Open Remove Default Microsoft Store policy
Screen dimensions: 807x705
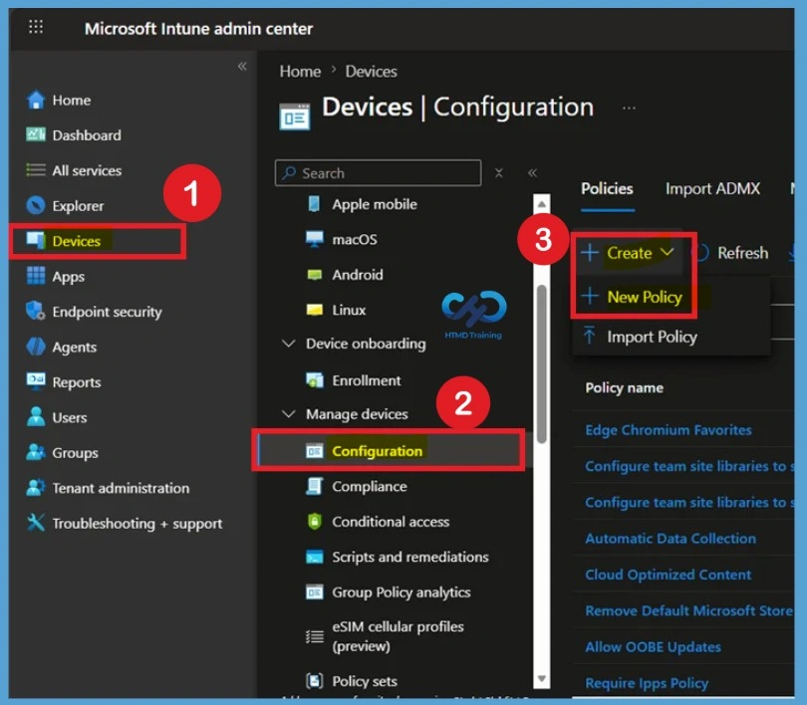688,610
